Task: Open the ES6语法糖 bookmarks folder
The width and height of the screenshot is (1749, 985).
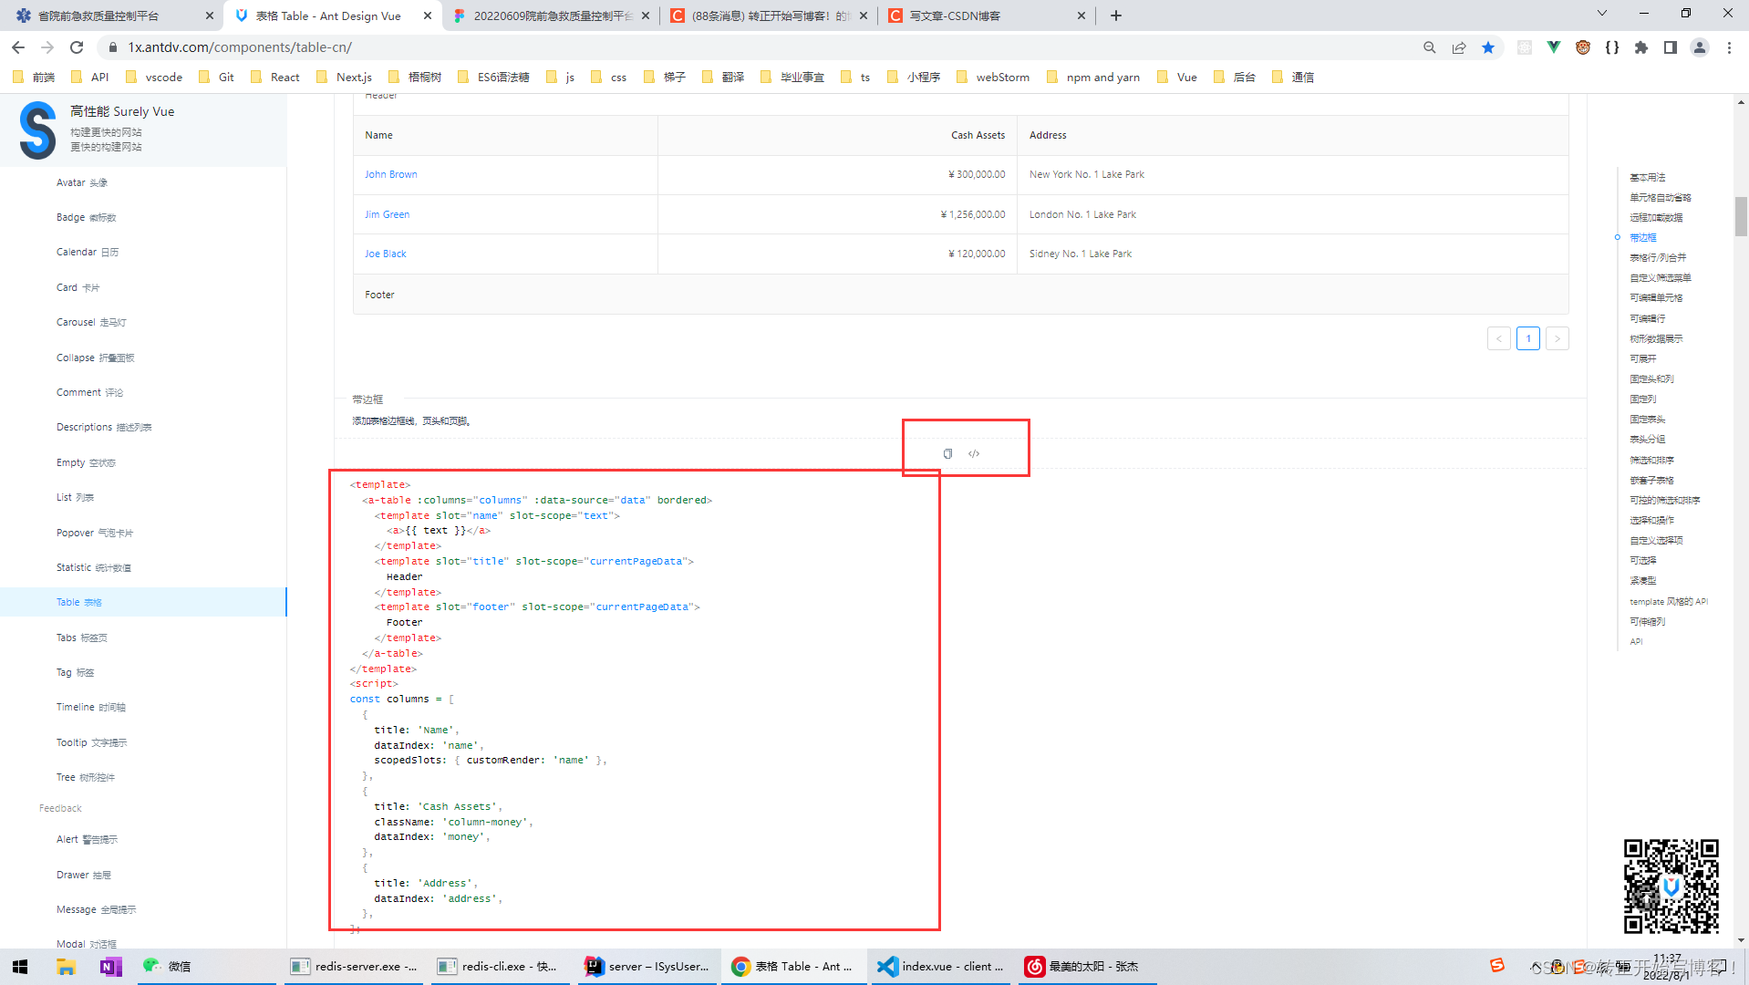Action: 493,78
